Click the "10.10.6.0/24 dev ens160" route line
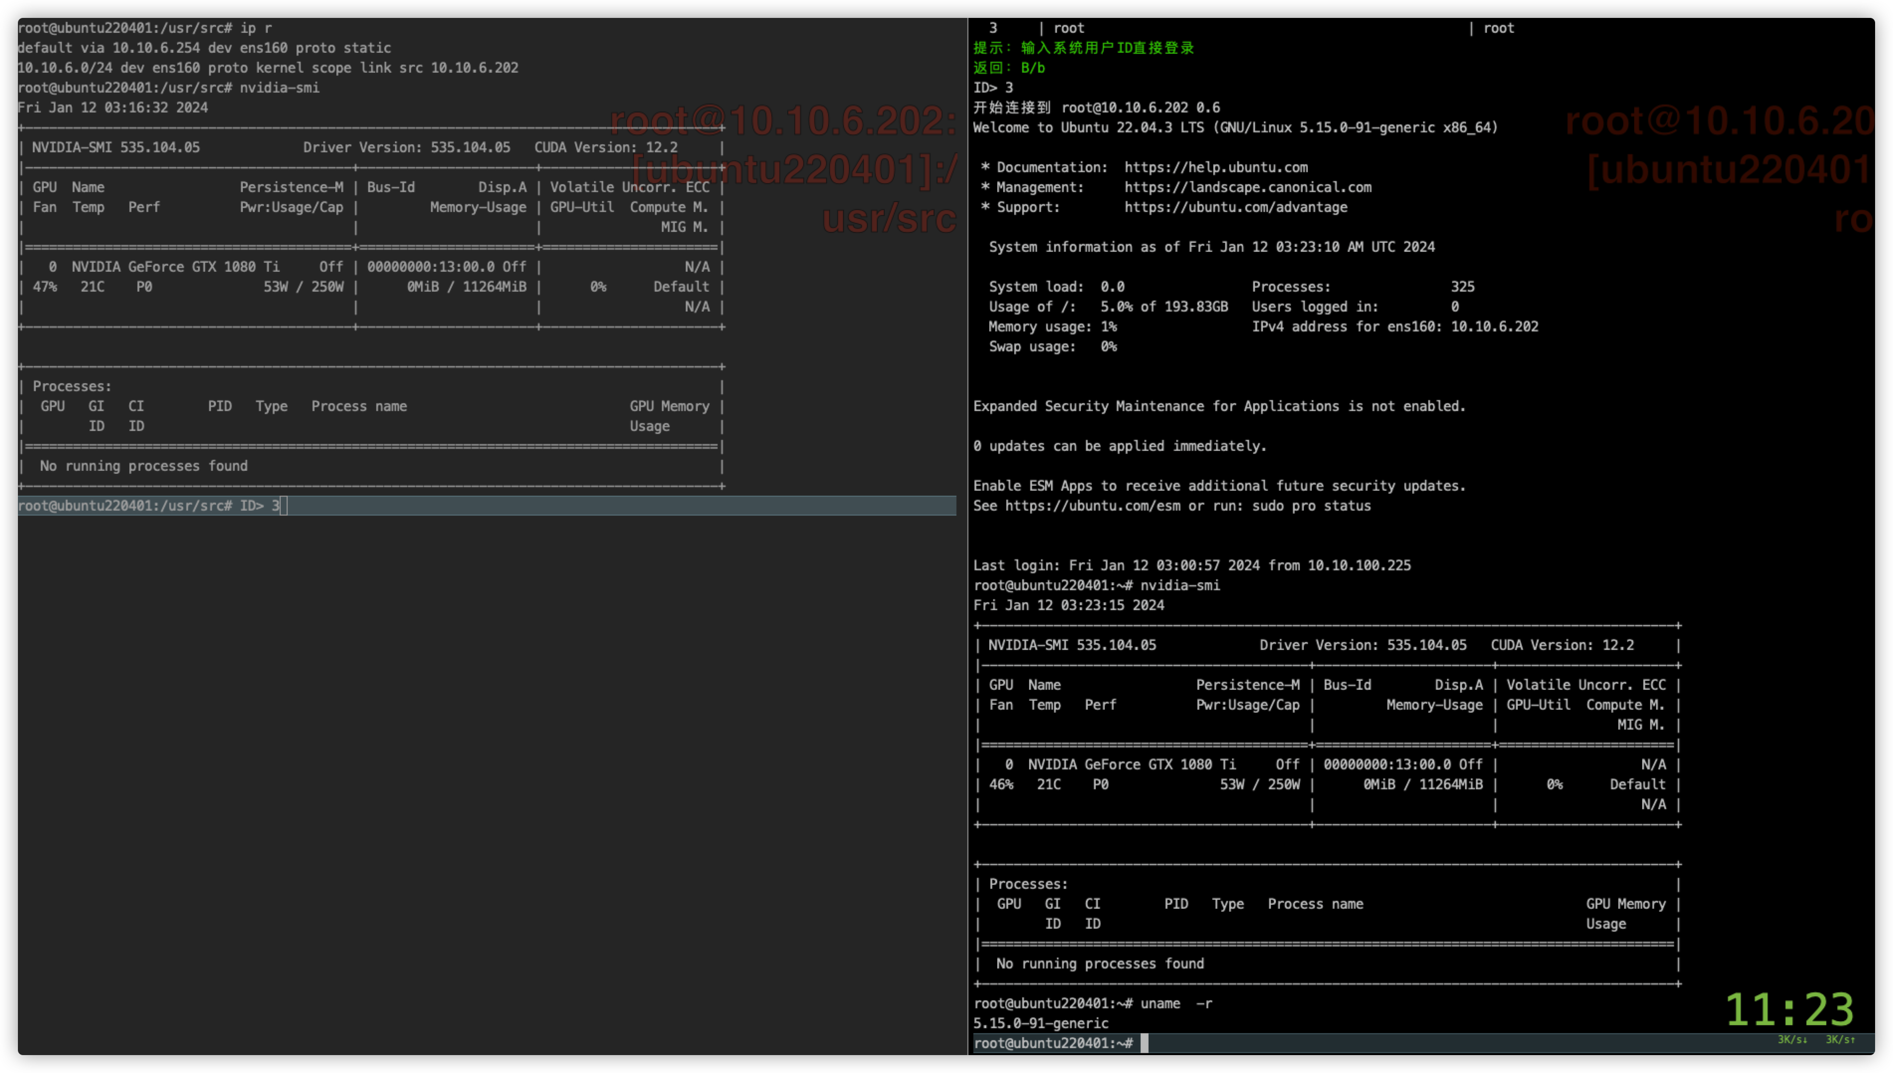 pyautogui.click(x=268, y=68)
